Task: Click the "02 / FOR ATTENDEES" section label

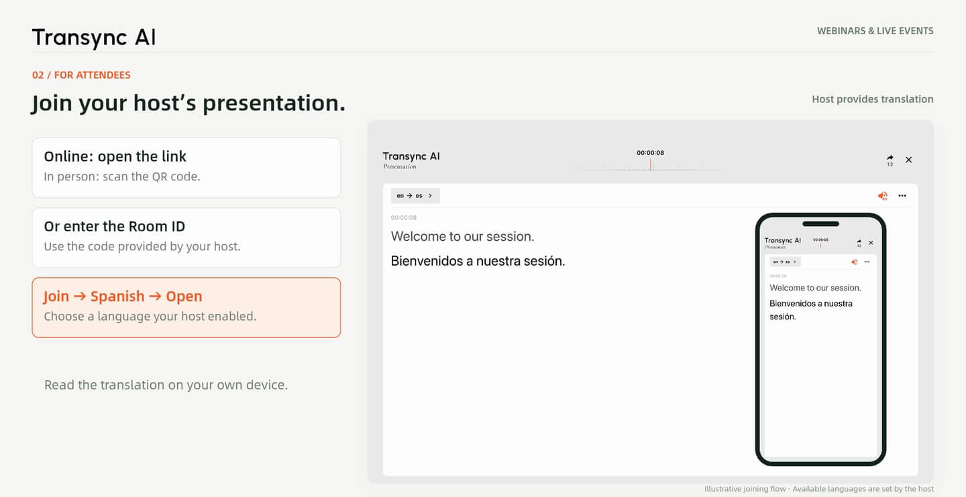Action: 81,75
